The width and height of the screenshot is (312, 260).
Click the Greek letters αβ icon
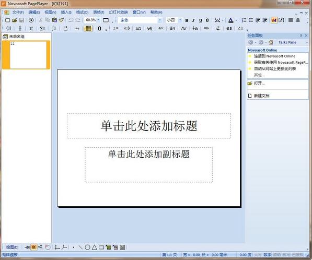point(127,28)
